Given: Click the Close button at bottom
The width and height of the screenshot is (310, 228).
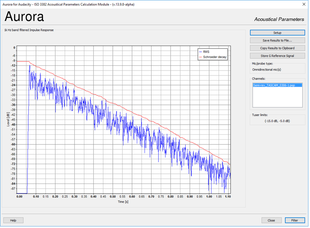Looking at the screenshot, I should coord(271,220).
